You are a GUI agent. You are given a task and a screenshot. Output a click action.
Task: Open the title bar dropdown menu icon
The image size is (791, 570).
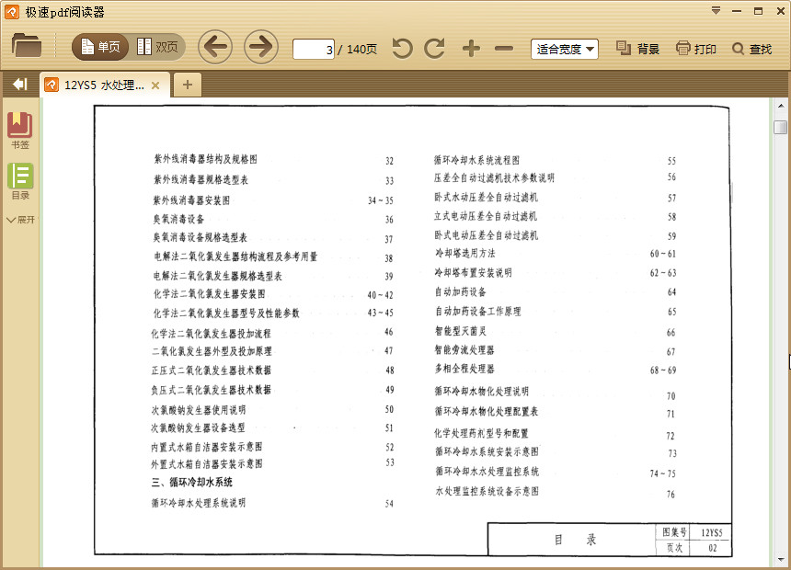pos(716,11)
